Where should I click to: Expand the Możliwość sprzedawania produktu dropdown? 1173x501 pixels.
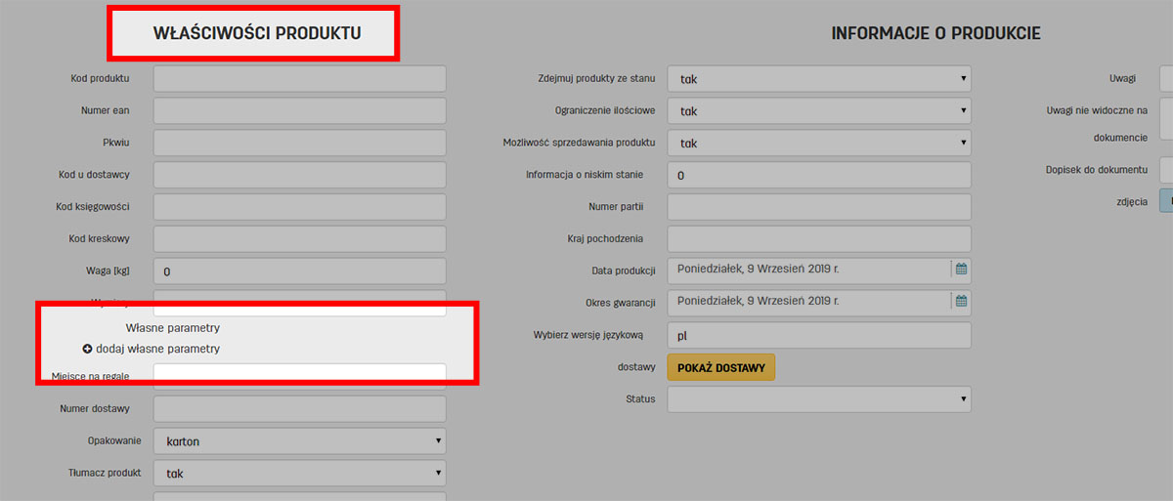pyautogui.click(x=819, y=144)
